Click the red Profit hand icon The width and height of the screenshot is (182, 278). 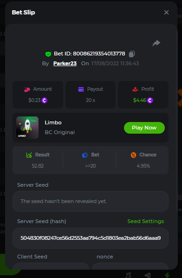coord(135,89)
